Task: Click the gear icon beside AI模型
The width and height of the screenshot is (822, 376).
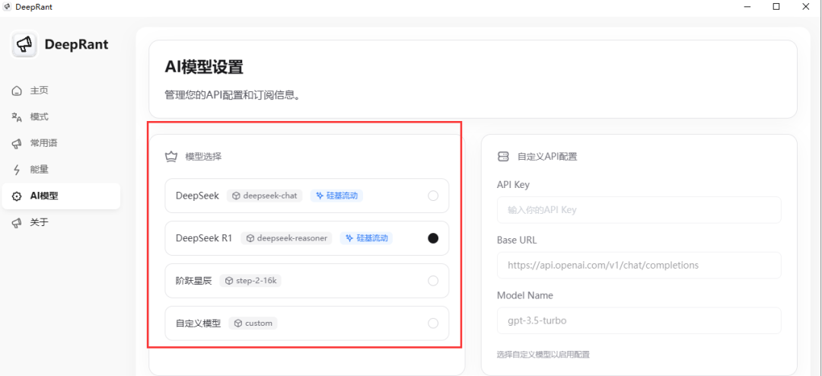Action: pos(17,196)
